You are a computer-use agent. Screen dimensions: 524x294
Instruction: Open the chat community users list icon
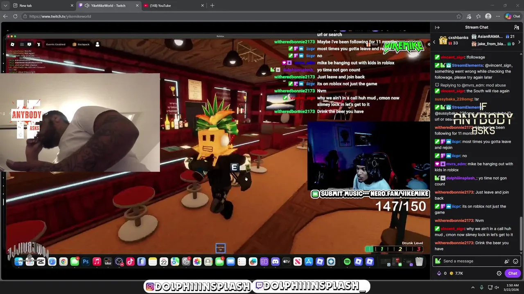pyautogui.click(x=517, y=27)
